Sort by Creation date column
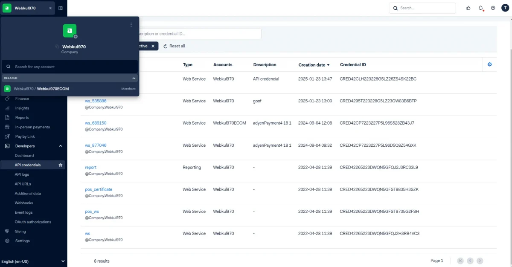The width and height of the screenshot is (512, 267). pyautogui.click(x=314, y=65)
